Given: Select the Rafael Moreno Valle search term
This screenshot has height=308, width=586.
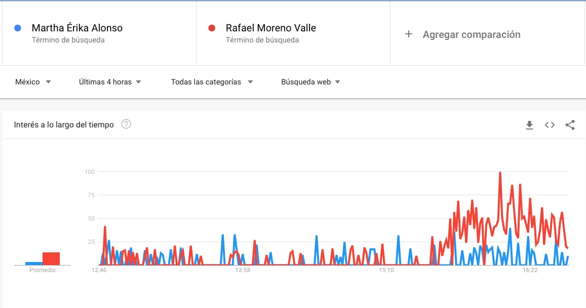Looking at the screenshot, I should [x=270, y=28].
